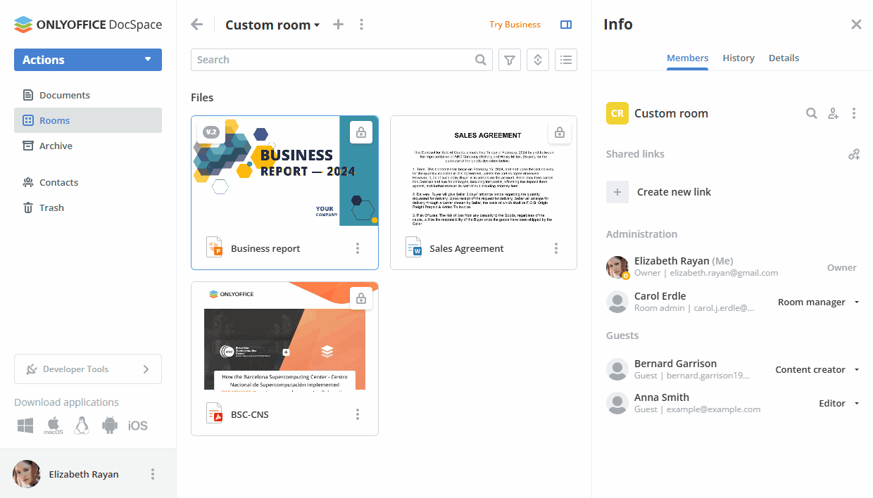Click the Linux penguin download icon
The width and height of the screenshot is (873, 498).
click(x=82, y=426)
